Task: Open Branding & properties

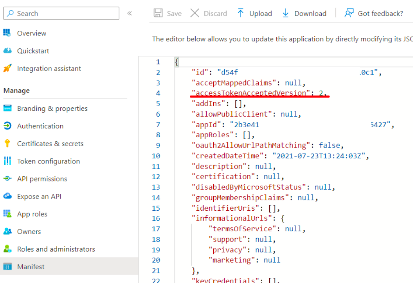Action: click(52, 108)
